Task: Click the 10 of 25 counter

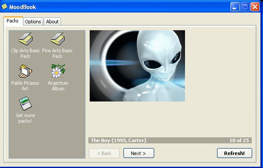Action: pos(239,140)
